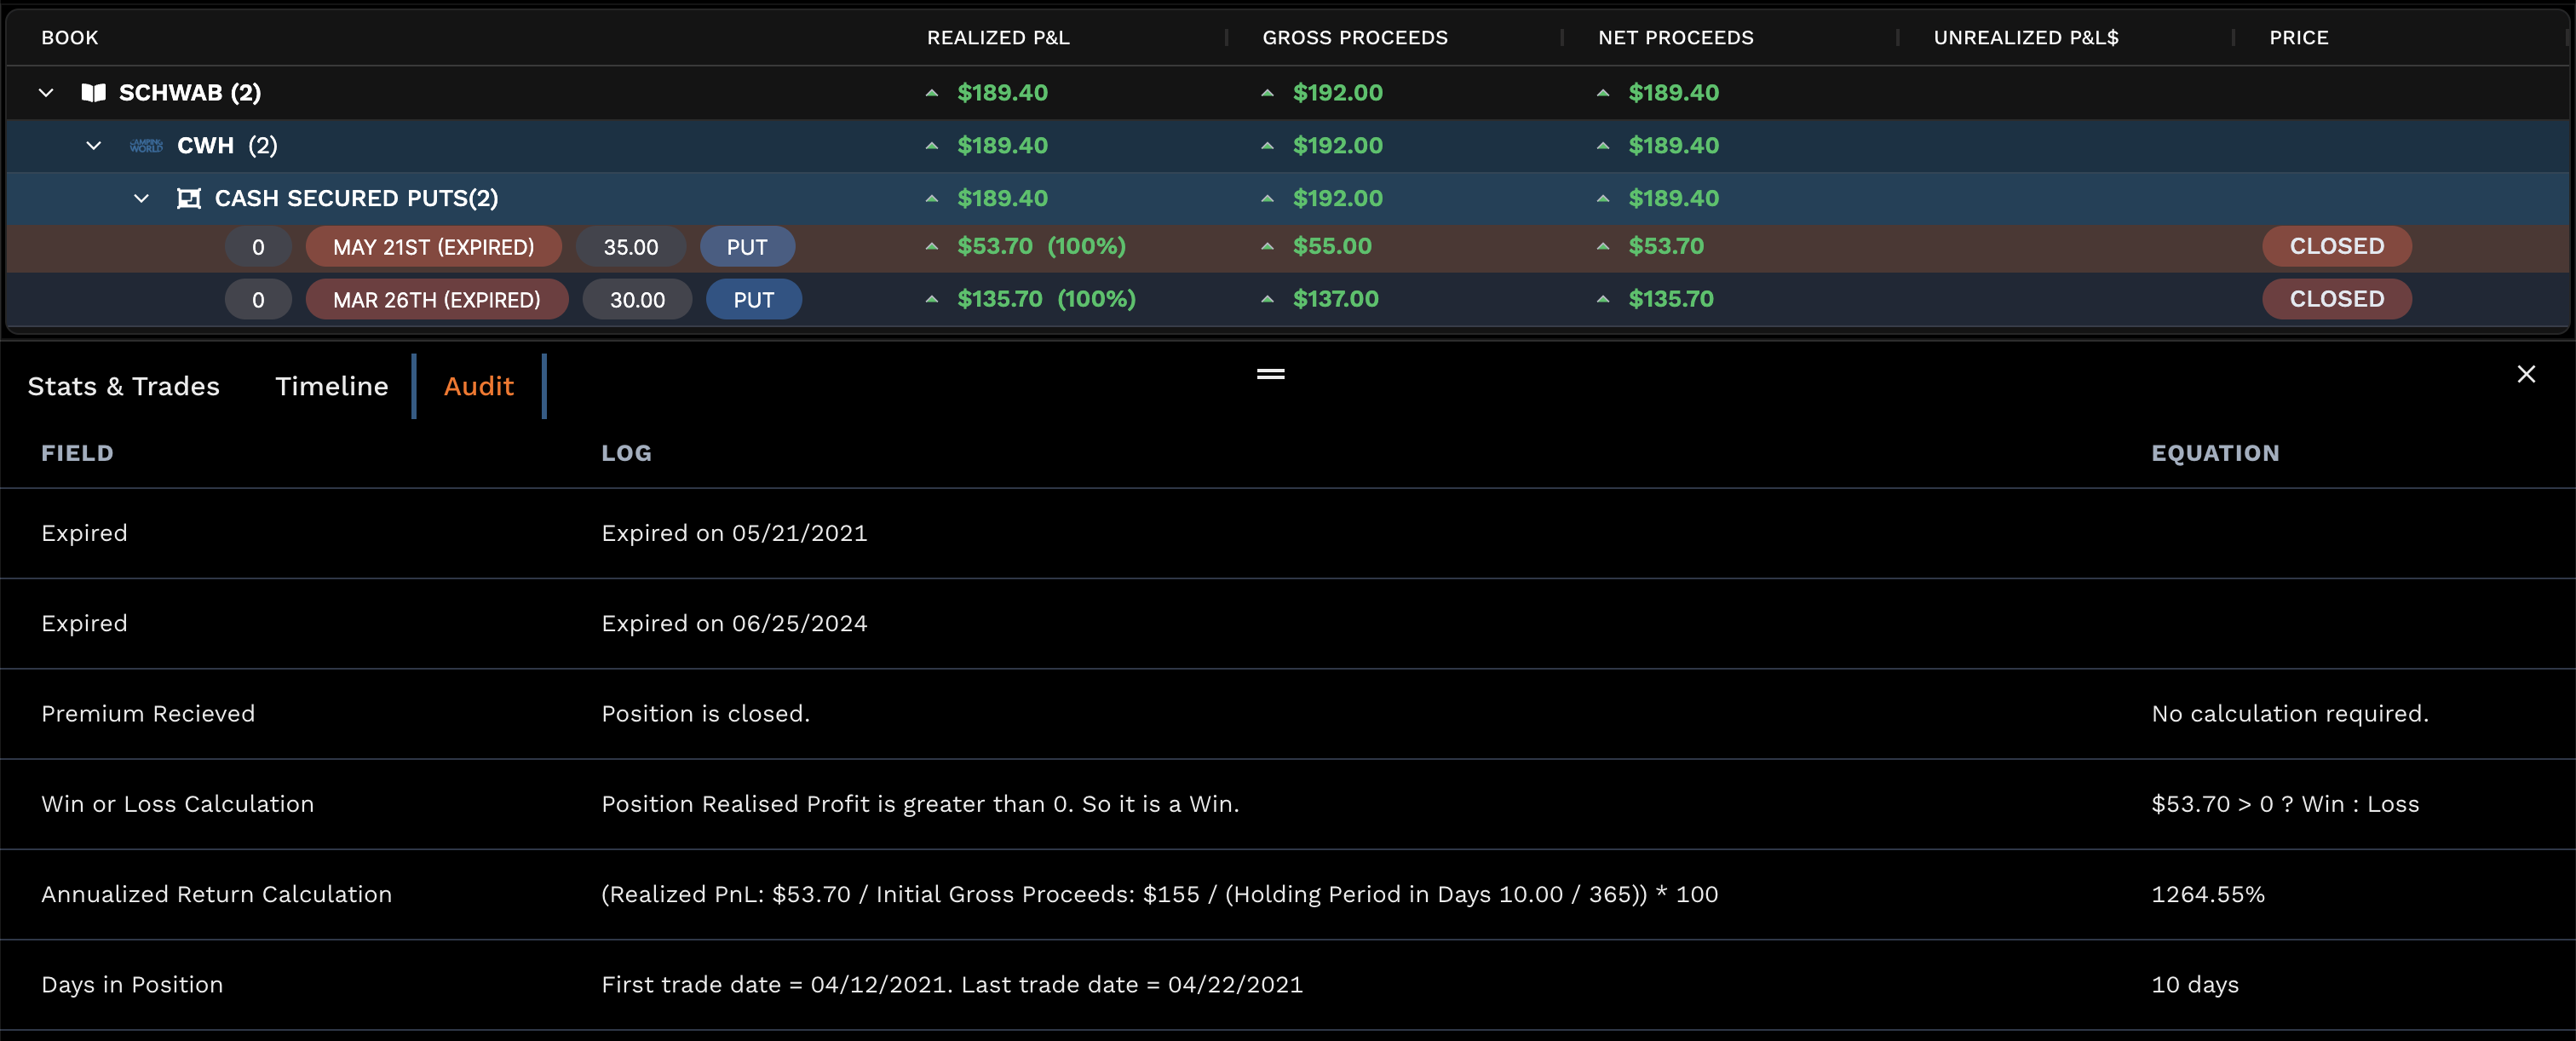Screen dimensions: 2576x1041
Task: Click 'Expired on 06/25/2024' log entry
Action: pyautogui.click(x=734, y=623)
